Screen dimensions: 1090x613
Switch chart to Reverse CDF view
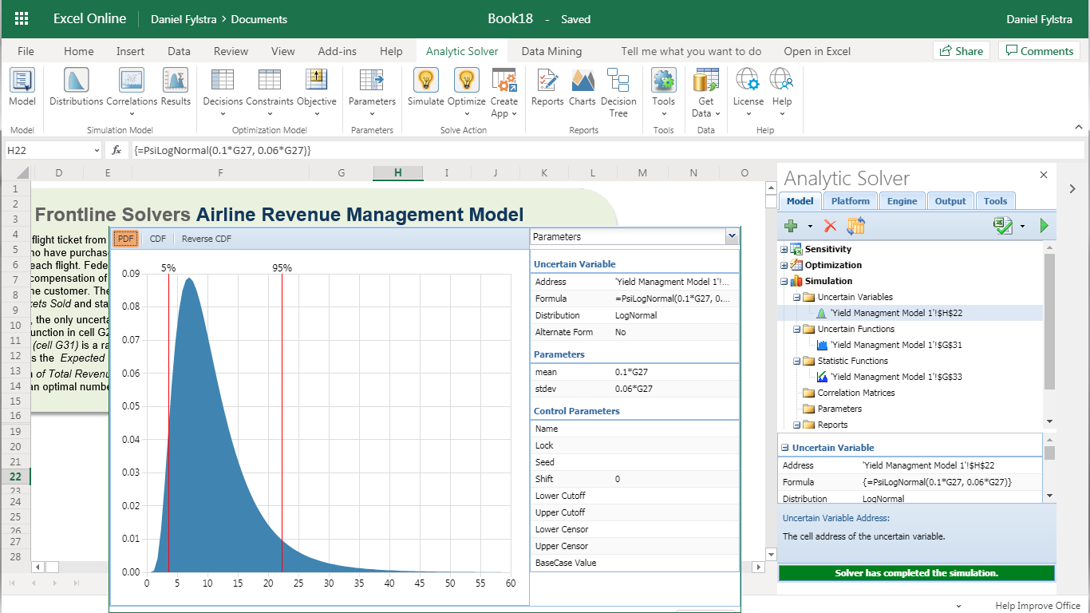(206, 239)
